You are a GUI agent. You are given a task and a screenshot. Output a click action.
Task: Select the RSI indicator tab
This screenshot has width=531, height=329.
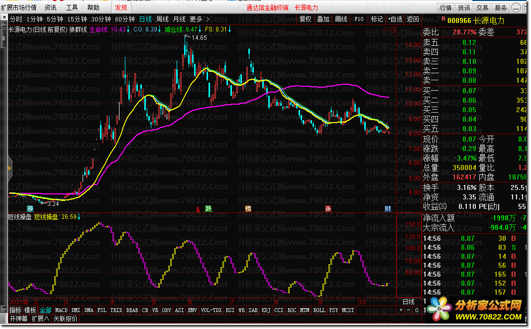click(x=230, y=310)
